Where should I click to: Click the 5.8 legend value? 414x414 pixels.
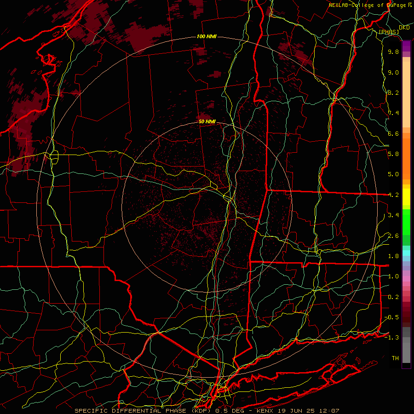point(393,154)
